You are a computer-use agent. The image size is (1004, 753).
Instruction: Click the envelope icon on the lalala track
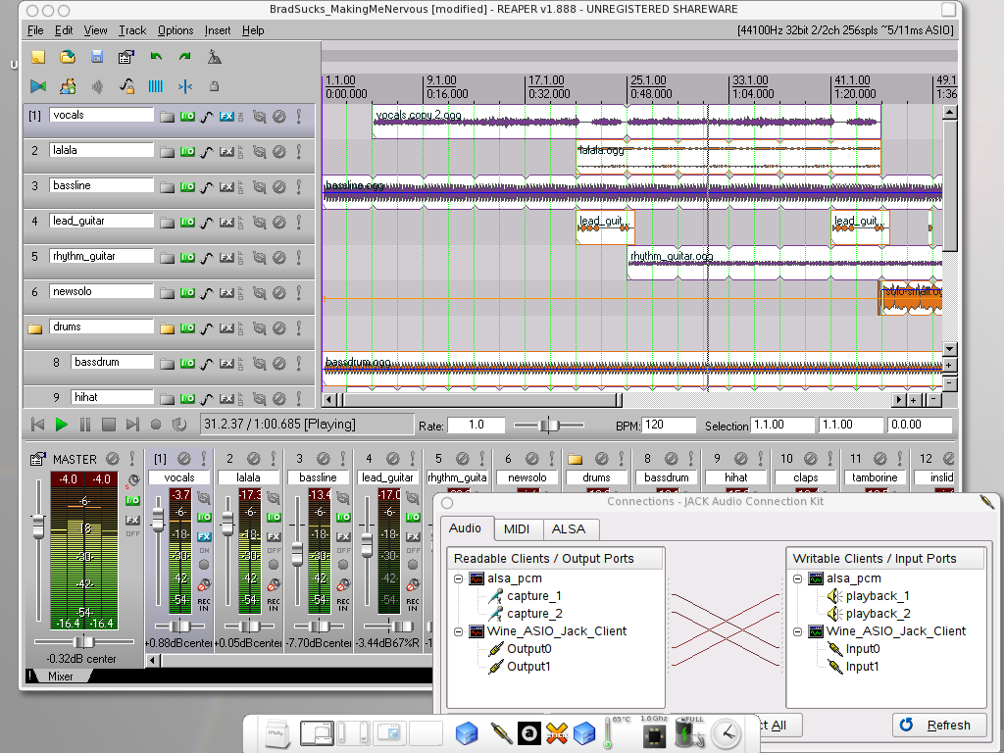(x=206, y=152)
